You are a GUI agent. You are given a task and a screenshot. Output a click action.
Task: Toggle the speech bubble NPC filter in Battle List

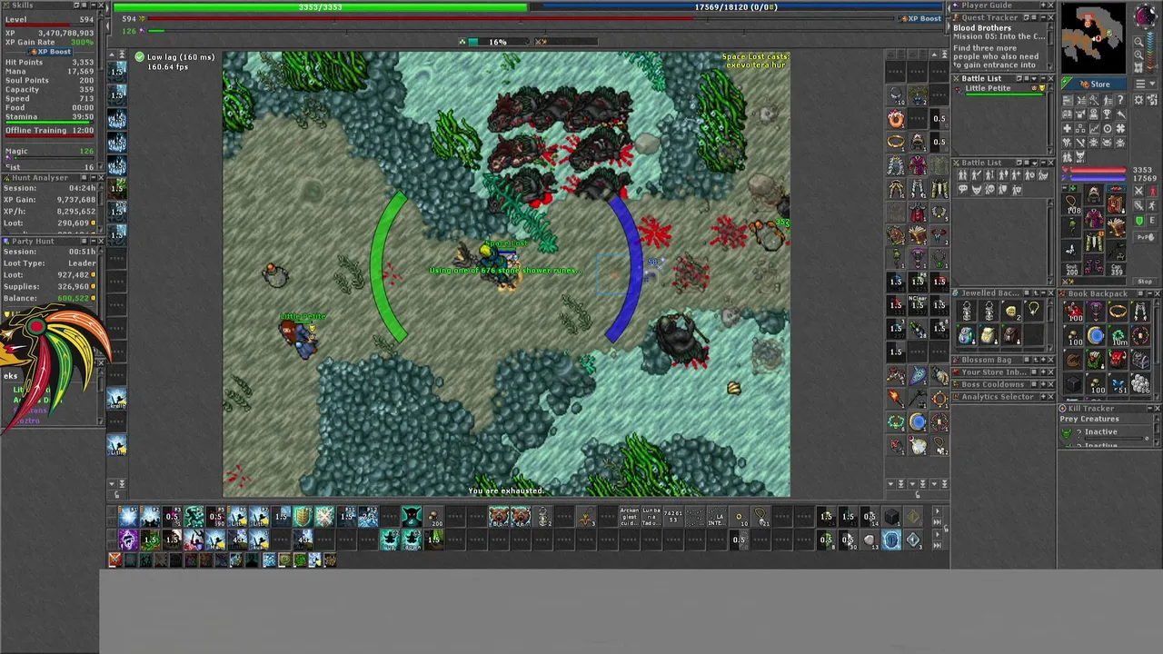[963, 189]
